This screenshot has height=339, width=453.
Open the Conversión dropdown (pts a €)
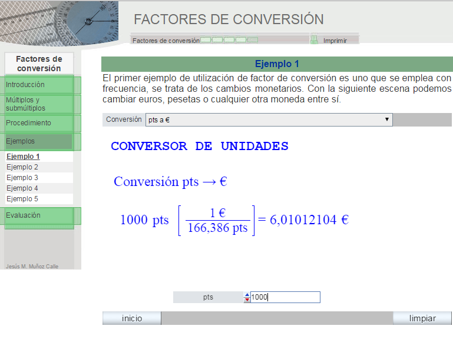(x=269, y=119)
